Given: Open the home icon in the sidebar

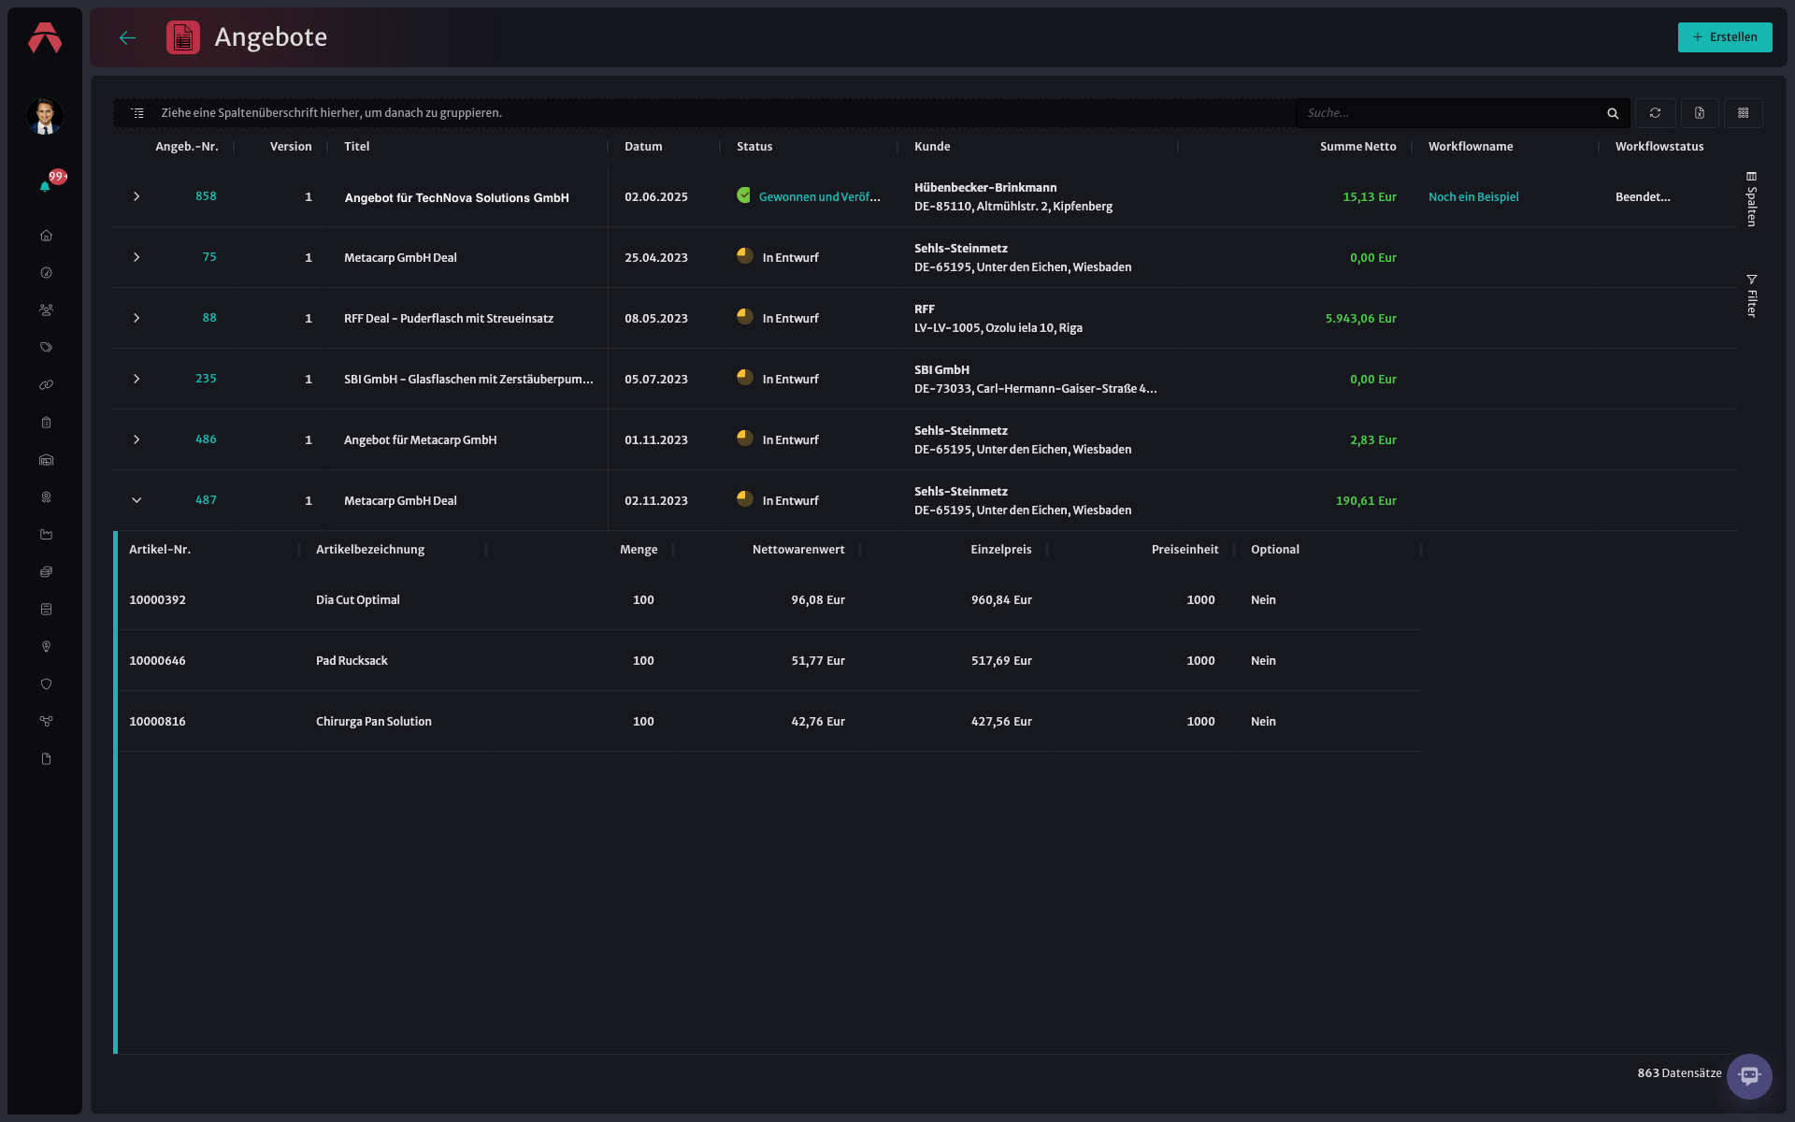Looking at the screenshot, I should pos(46,236).
